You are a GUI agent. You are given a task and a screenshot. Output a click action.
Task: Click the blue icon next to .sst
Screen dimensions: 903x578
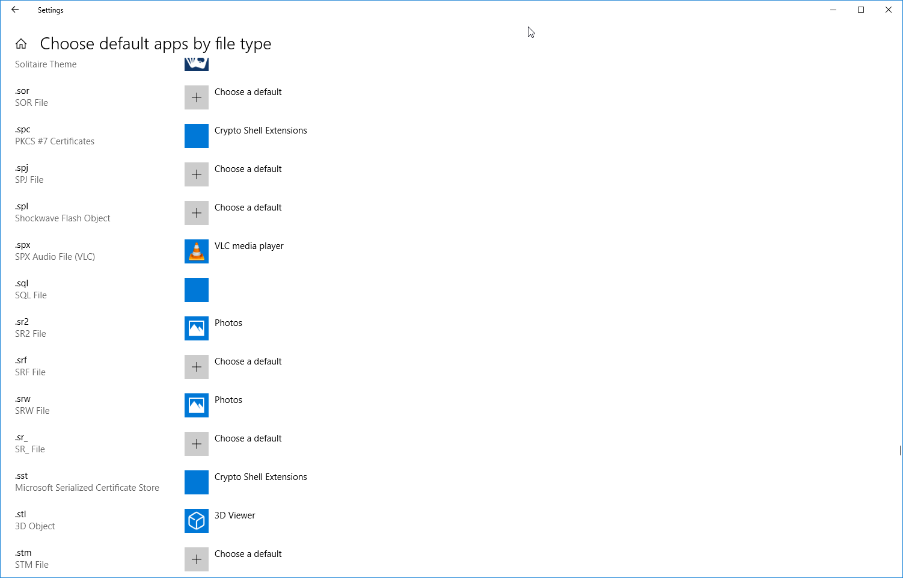click(x=197, y=482)
